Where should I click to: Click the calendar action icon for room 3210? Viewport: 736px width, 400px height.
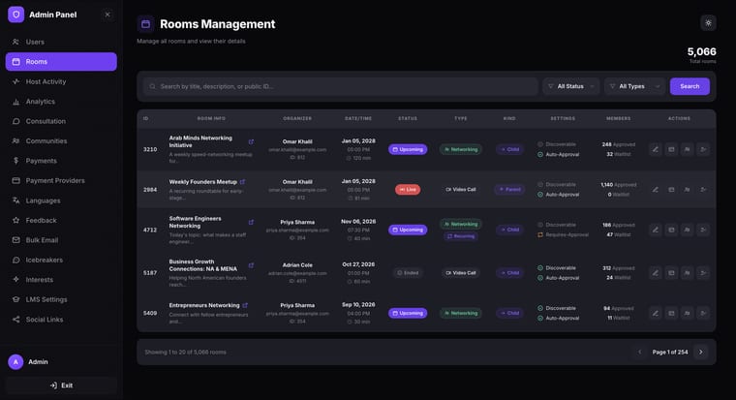coord(671,149)
